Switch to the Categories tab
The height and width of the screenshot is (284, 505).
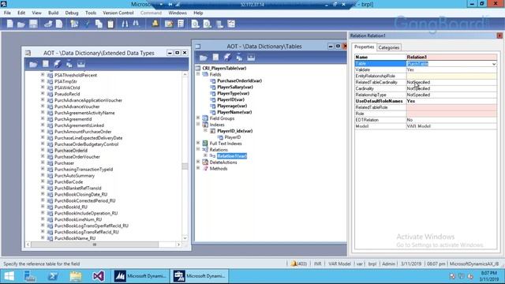[x=389, y=47]
